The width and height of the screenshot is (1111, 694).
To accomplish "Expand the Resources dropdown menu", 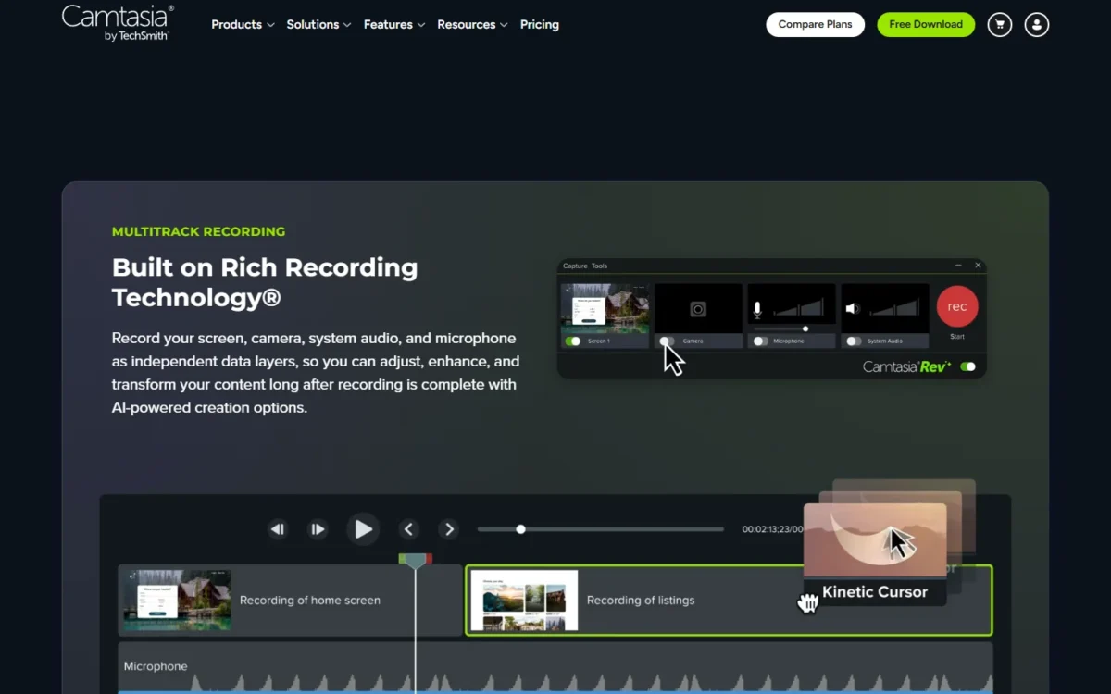I will [x=472, y=25].
